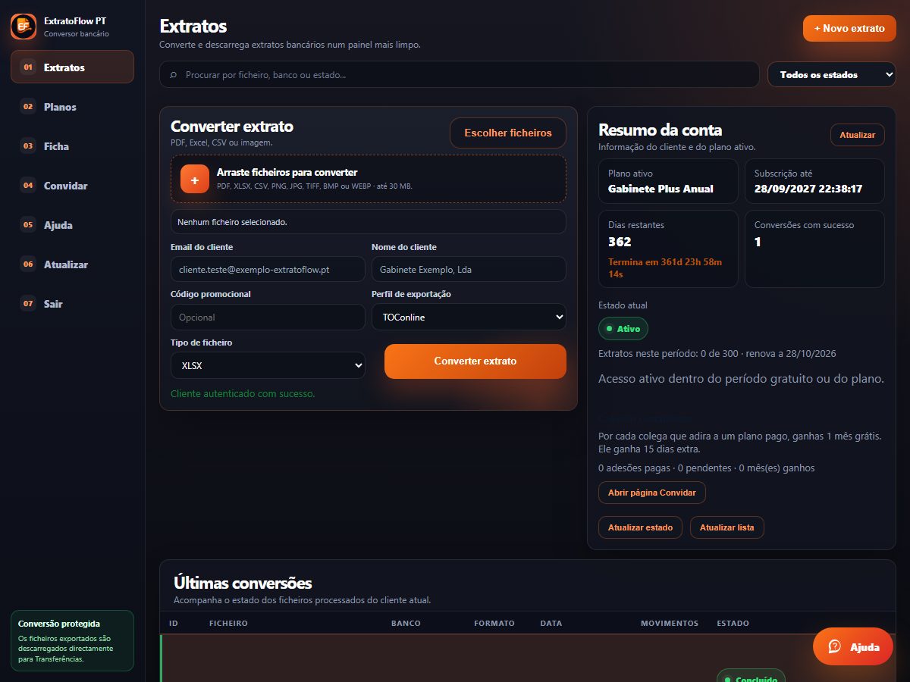Click the 04 number badge beside Convidar

28,186
